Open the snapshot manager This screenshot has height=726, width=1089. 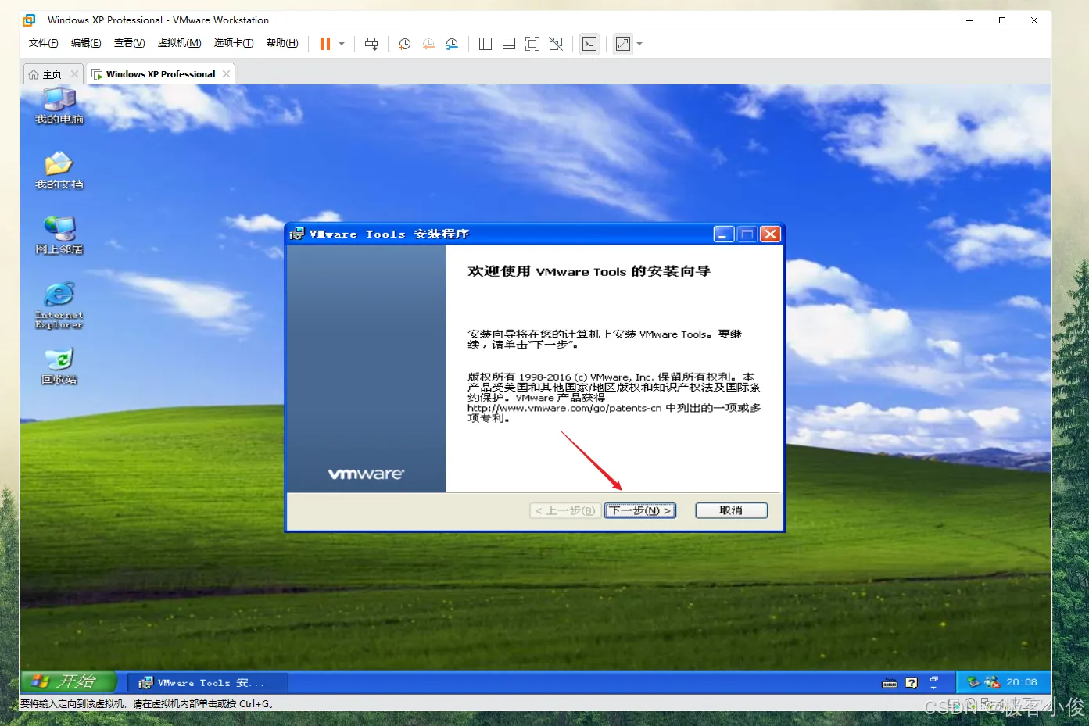[452, 44]
